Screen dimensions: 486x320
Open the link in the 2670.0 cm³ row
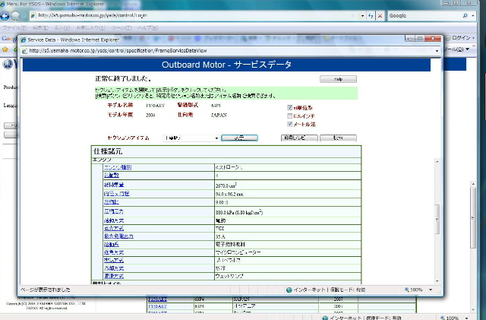point(114,185)
